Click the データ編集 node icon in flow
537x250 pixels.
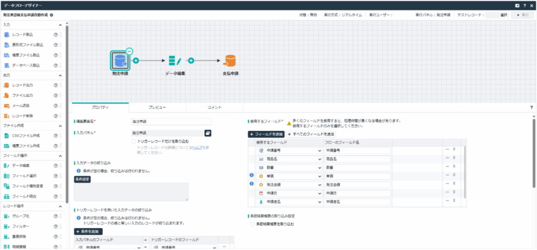coord(175,61)
